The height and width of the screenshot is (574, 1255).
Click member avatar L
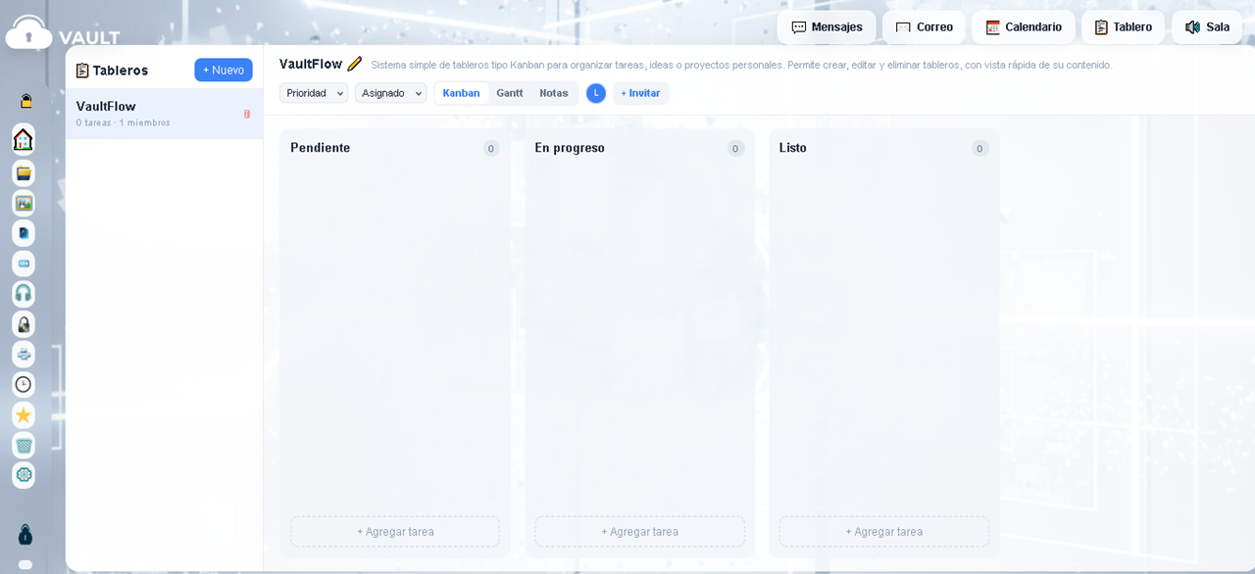coord(596,93)
